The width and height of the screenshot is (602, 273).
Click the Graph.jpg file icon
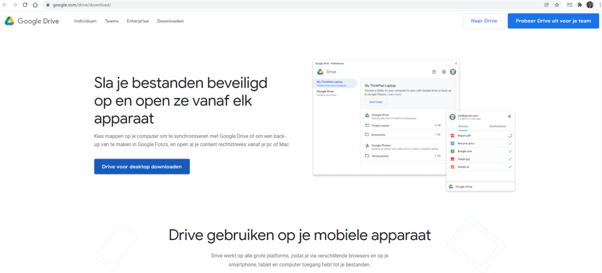pyautogui.click(x=452, y=159)
